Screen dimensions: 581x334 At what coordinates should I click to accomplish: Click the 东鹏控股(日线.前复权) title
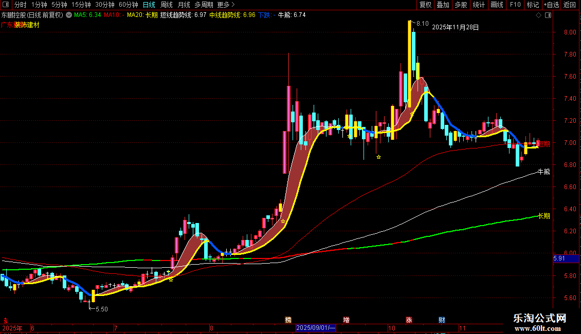[32, 15]
